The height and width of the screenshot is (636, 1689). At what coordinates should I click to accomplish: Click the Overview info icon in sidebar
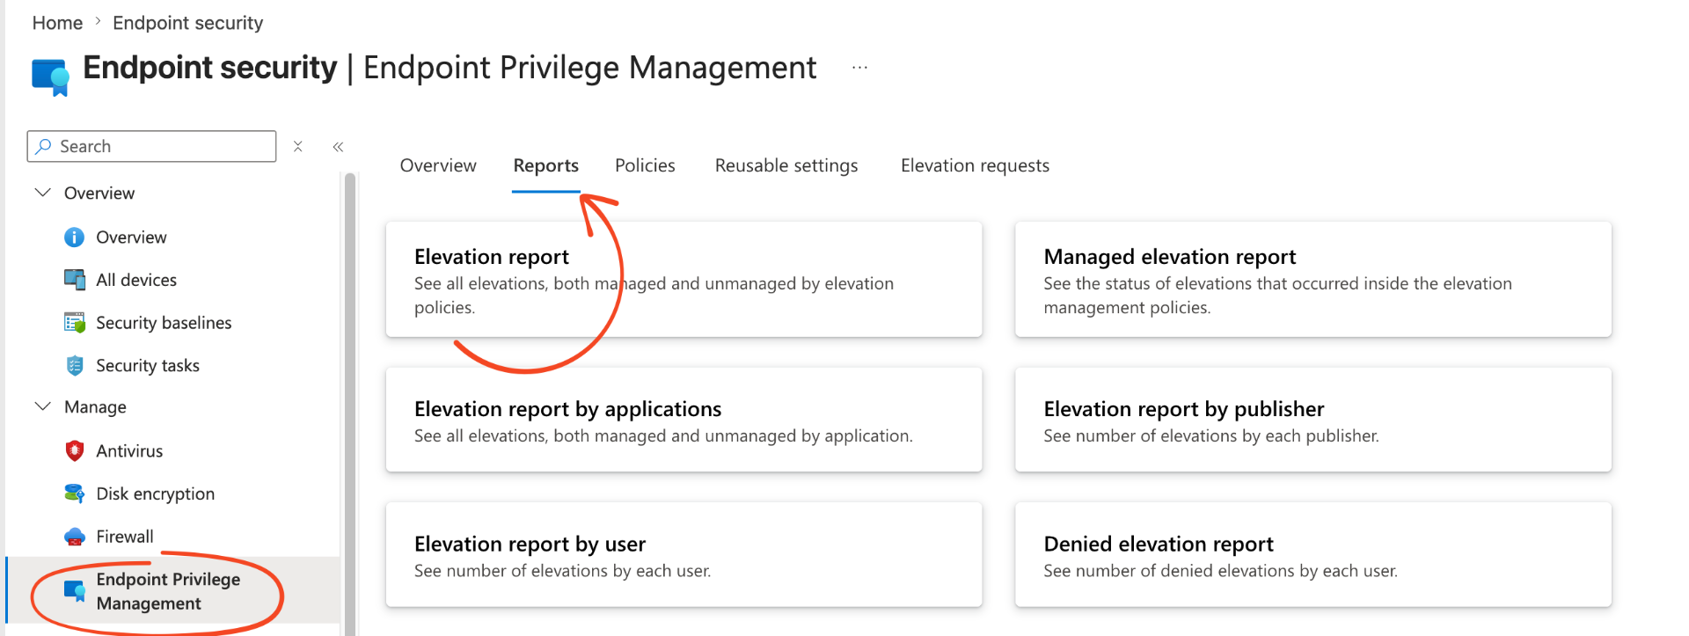pyautogui.click(x=75, y=238)
